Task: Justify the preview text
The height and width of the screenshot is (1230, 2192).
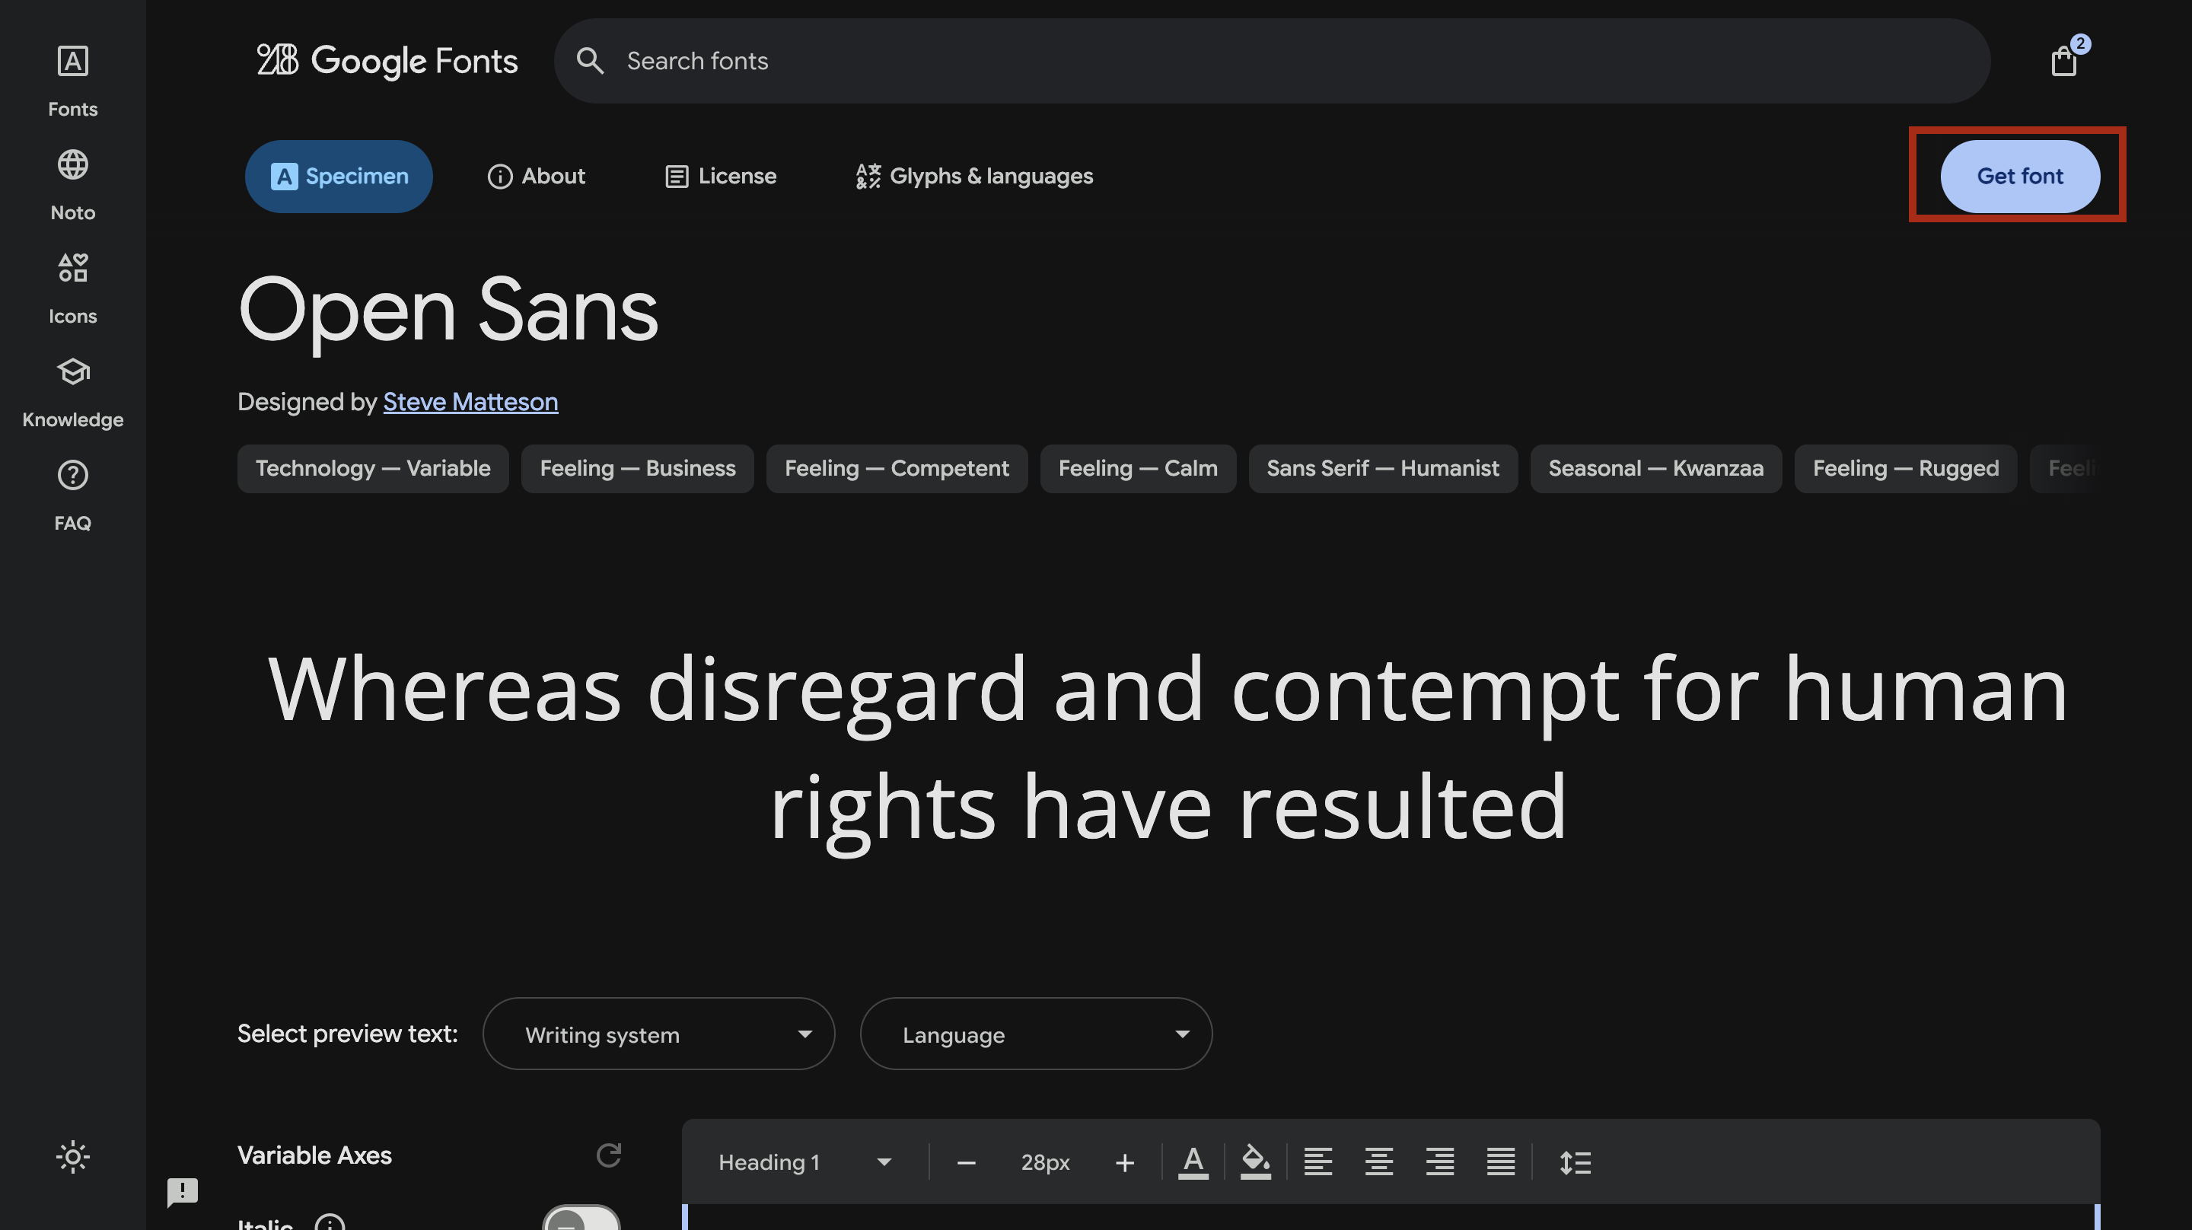Action: click(1501, 1162)
